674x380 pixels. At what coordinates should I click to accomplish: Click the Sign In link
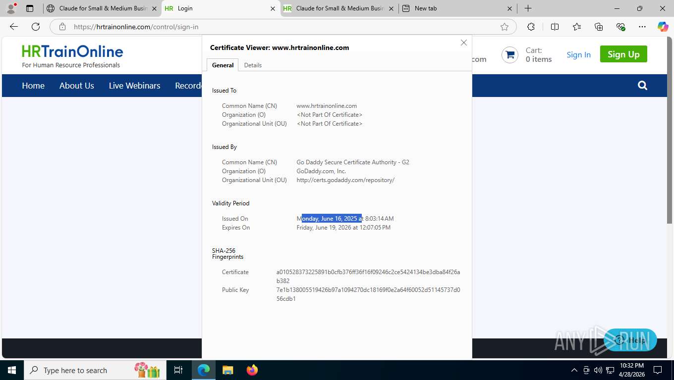[578, 54]
